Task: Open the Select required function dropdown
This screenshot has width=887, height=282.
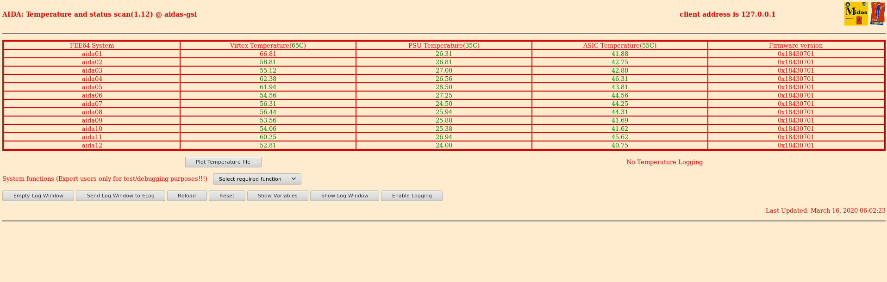Action: tap(257, 179)
